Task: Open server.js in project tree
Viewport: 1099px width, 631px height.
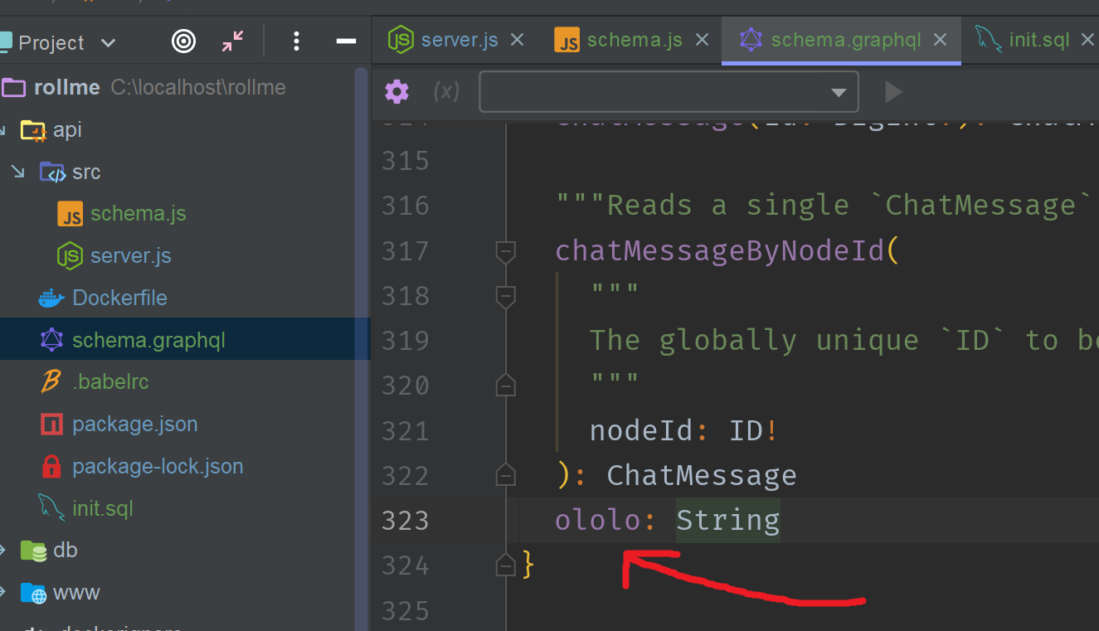Action: (131, 255)
